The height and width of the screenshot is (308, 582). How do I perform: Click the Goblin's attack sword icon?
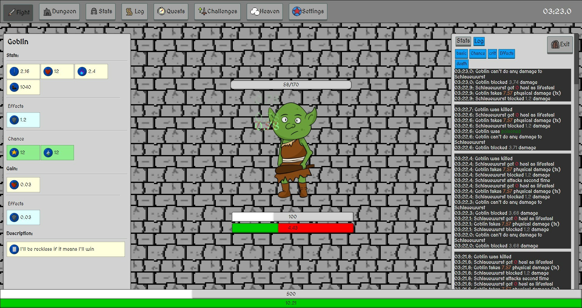click(x=14, y=71)
